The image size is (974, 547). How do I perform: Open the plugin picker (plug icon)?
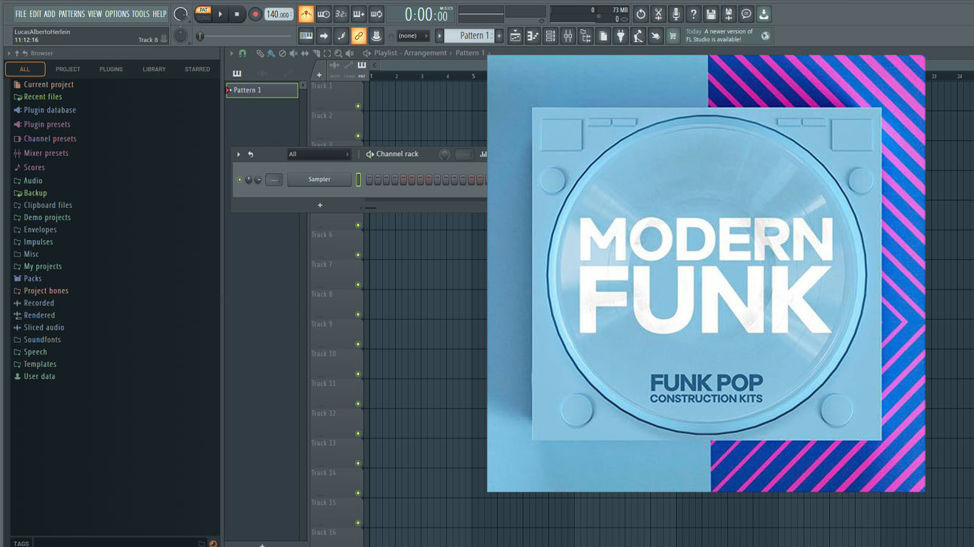[621, 36]
